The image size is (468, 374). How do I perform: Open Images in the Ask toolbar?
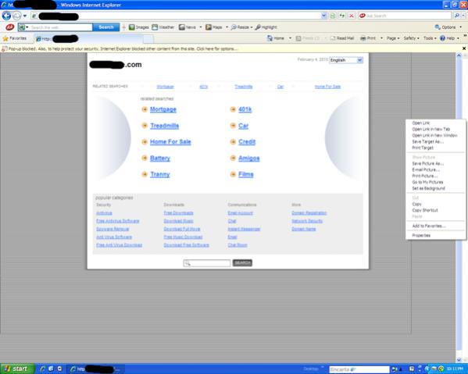(139, 27)
